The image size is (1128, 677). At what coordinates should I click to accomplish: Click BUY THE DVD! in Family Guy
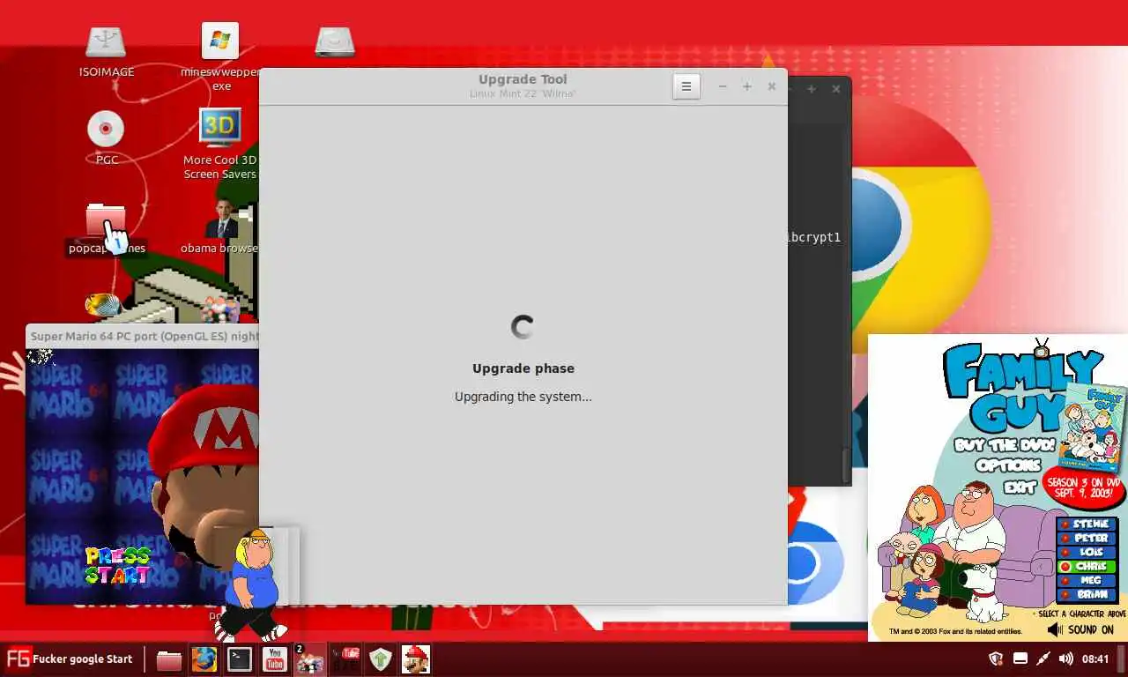[1005, 444]
